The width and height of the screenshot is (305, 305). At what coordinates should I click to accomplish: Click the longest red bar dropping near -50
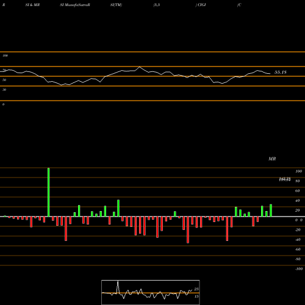point(188,230)
